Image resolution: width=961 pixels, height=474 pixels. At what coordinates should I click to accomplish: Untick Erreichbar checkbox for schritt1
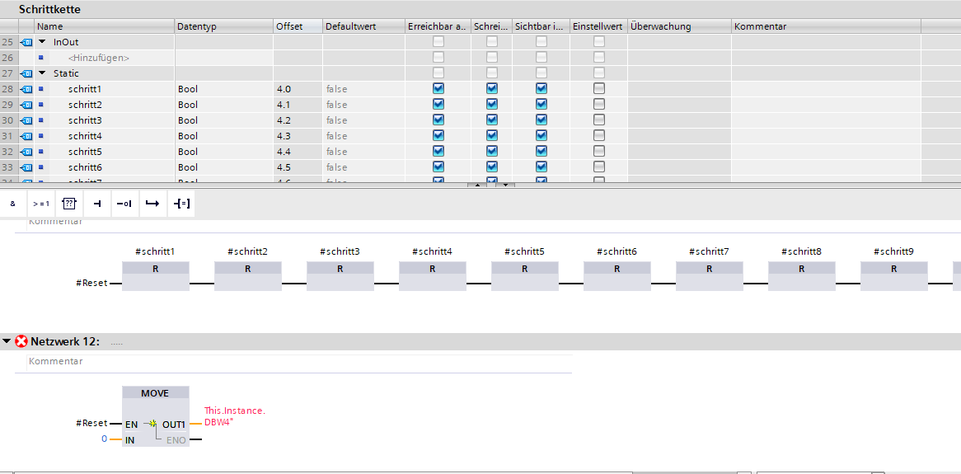tap(438, 89)
